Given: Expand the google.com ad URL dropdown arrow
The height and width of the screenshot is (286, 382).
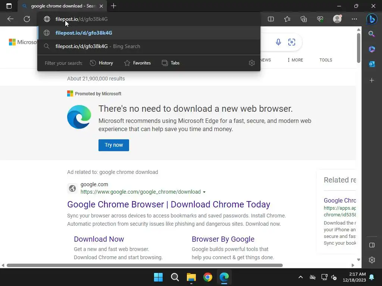Looking at the screenshot, I should coord(204,192).
